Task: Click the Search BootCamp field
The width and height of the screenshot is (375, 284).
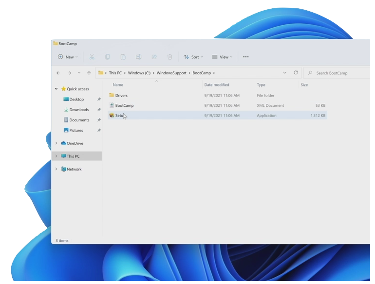Action: [337, 73]
